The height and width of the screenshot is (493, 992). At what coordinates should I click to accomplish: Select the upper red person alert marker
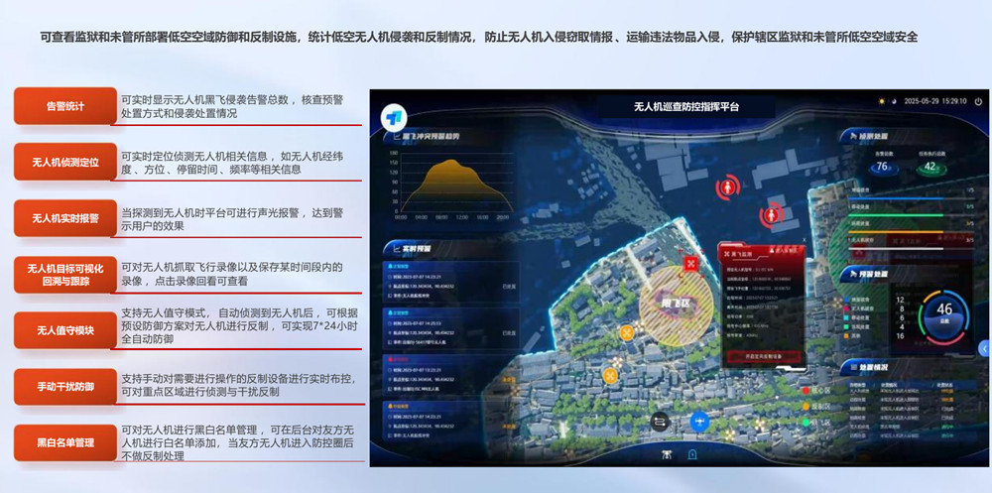(x=728, y=187)
